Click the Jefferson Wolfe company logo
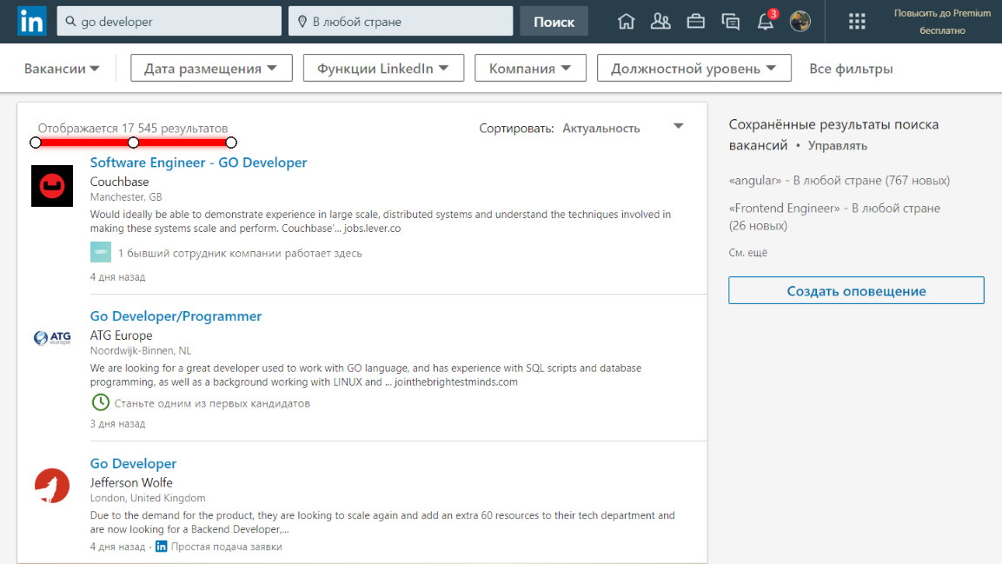1002x564 pixels. point(52,486)
